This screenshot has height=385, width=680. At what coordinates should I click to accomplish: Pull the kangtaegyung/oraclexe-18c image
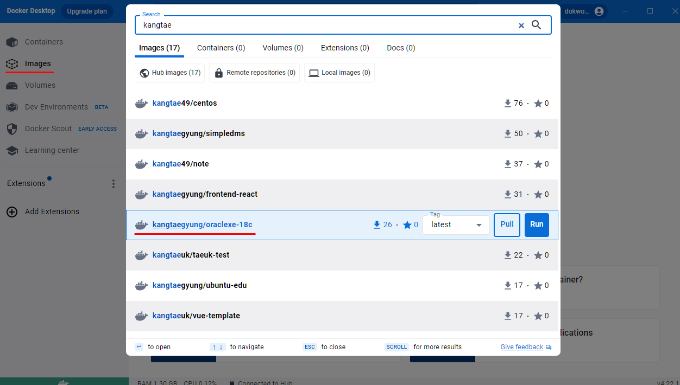tap(507, 224)
